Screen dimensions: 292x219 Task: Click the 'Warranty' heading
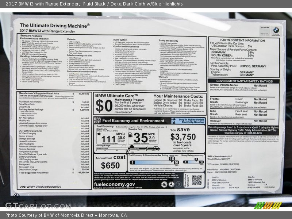[x=163, y=77]
